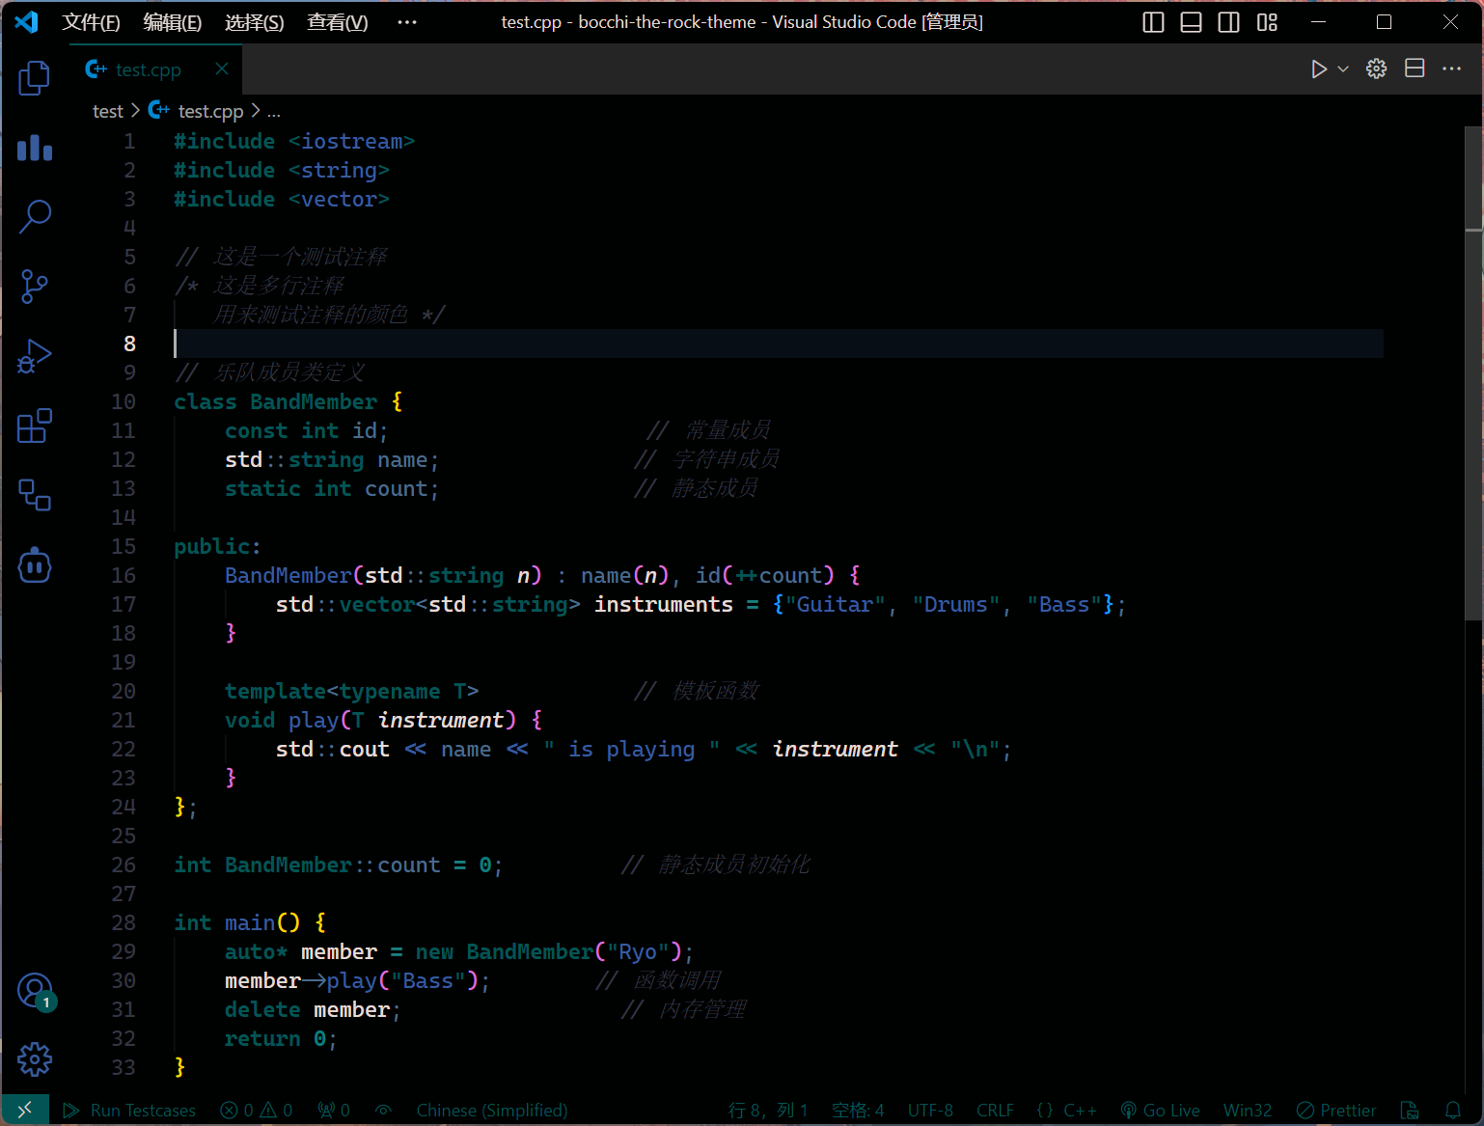Open the Search view
Viewport: 1484px width, 1126px height.
tap(35, 216)
